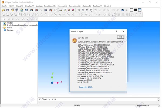Viewport: 162px width, 108px height.
Task: Open the Mark(S) menu
Action: [x=20, y=6]
